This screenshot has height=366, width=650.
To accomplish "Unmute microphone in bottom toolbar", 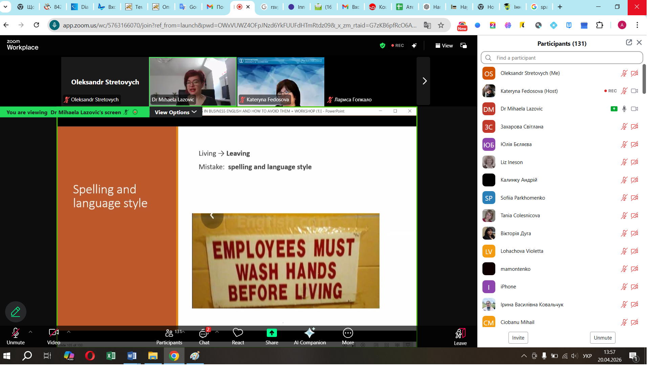I will pyautogui.click(x=16, y=333).
